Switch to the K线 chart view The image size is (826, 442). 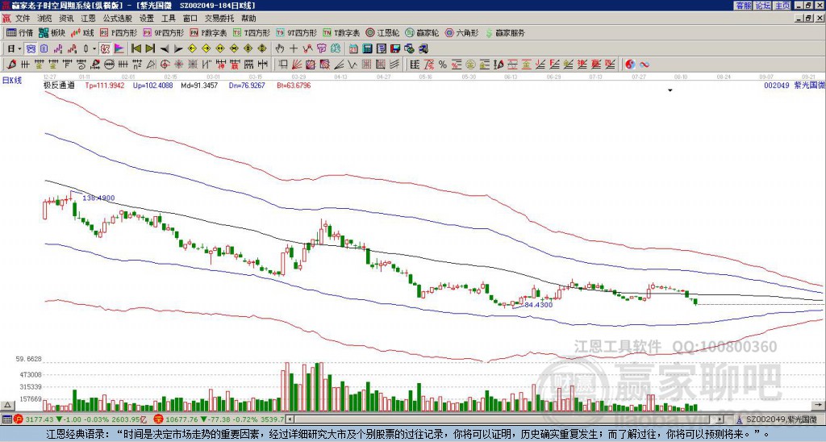tap(82, 32)
